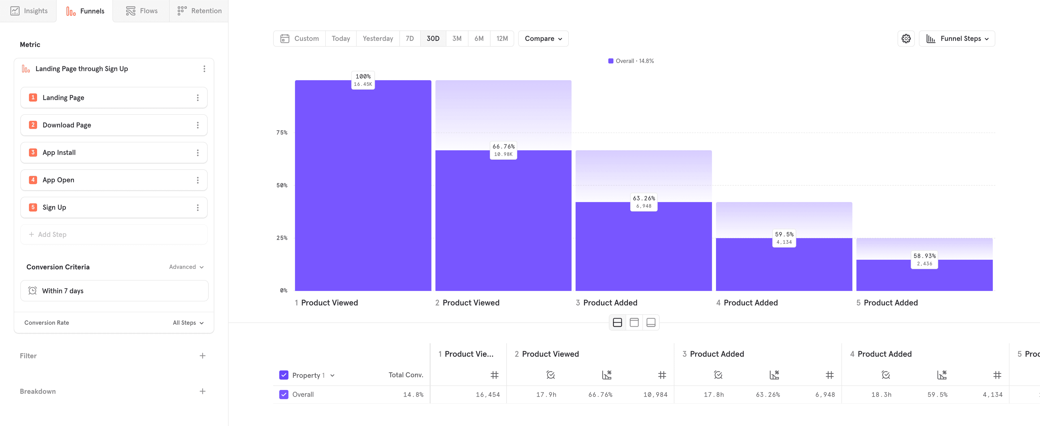1040x426 pixels.
Task: Open the Landing Page through Sign Up funnel menu
Action: click(x=204, y=69)
